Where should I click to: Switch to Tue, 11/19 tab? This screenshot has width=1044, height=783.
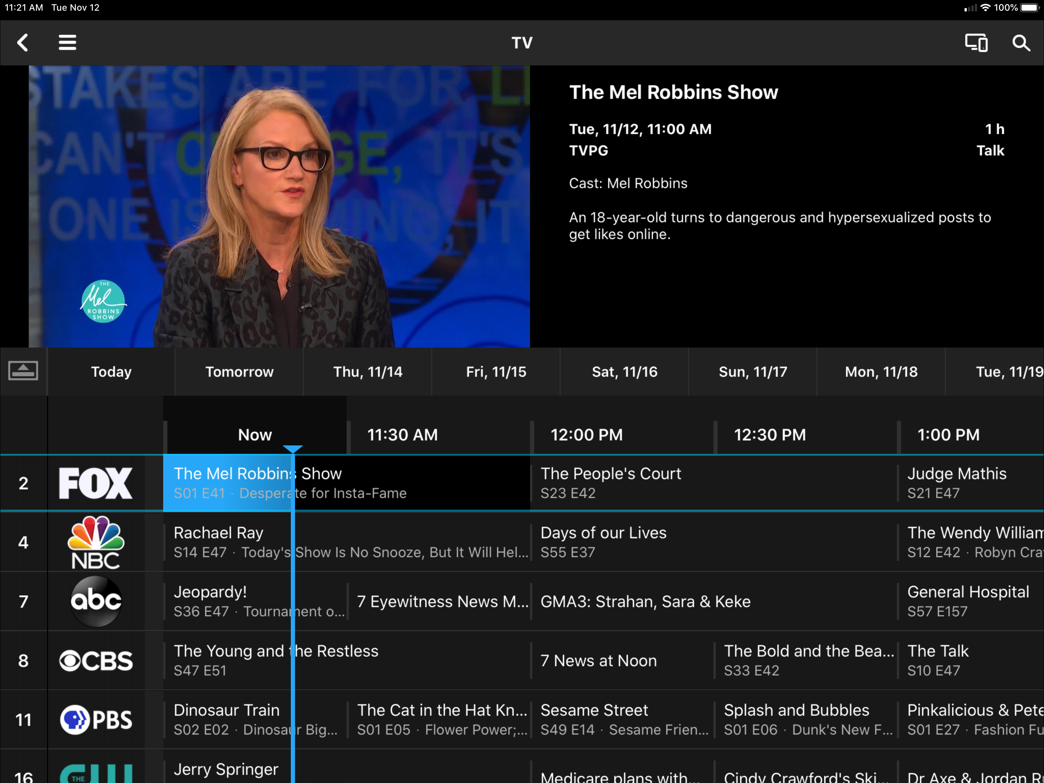click(995, 372)
